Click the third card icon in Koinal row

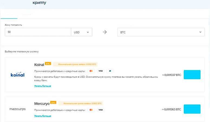coord(110,71)
